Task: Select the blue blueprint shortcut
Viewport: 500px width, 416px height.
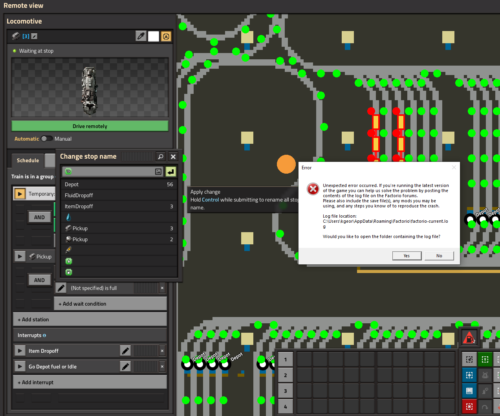Action: pos(469,375)
